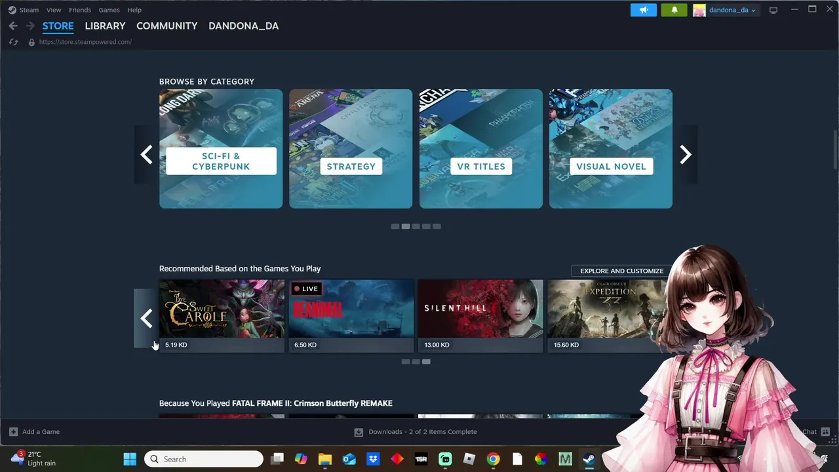Open Dropbox from the taskbar
839x472 pixels.
pos(373,459)
